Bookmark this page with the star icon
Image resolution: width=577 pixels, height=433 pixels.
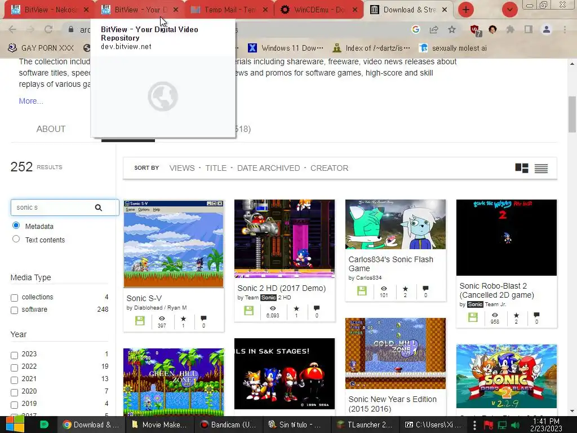pos(452,29)
